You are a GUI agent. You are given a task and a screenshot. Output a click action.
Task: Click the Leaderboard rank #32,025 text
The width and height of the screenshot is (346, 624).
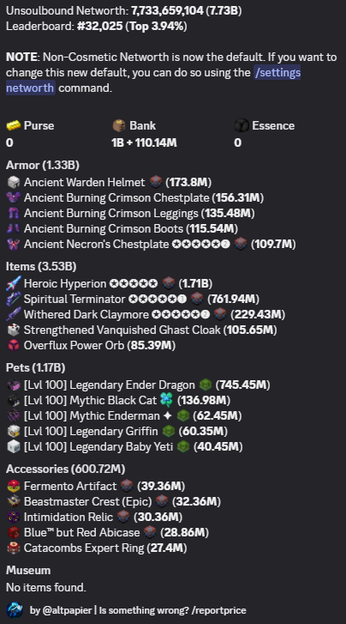click(x=99, y=27)
